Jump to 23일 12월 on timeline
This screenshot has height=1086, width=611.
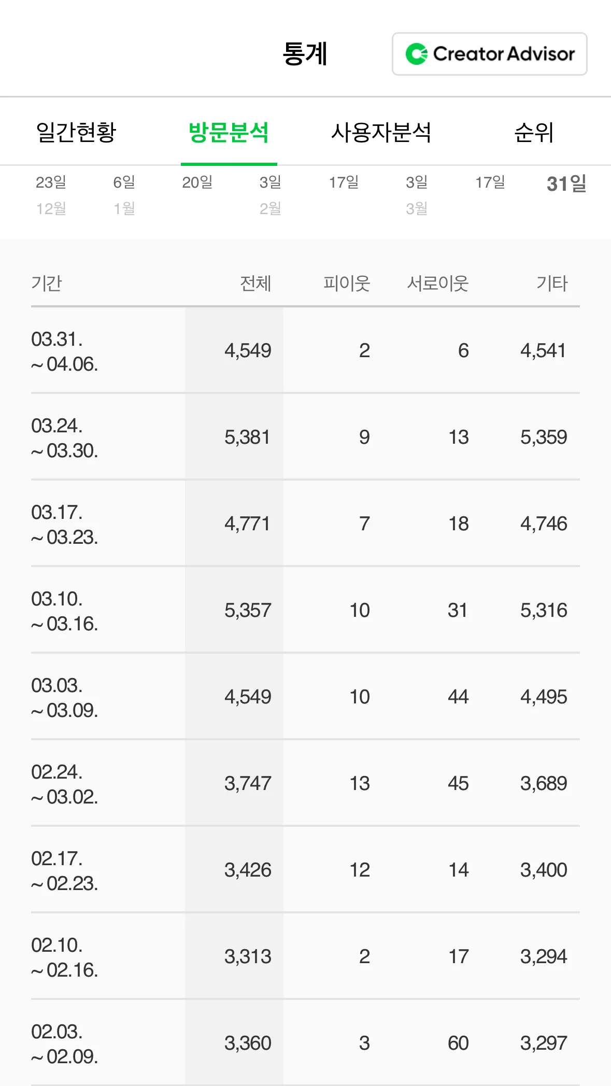point(51,195)
